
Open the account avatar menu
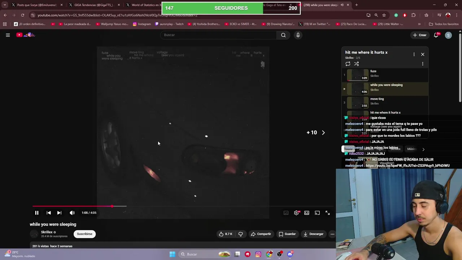tap(448, 35)
